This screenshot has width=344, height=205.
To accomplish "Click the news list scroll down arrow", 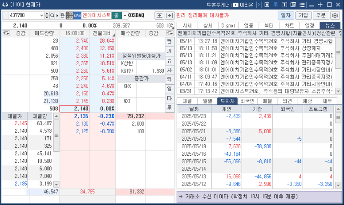I will point(338,91).
